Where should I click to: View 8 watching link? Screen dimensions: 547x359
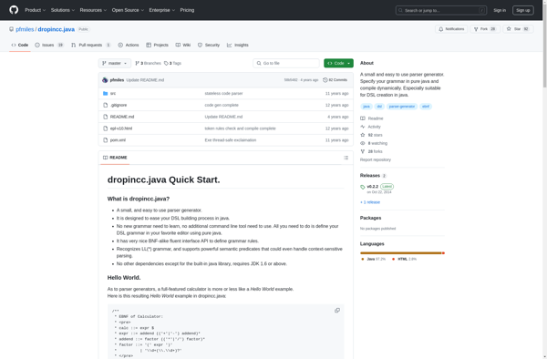tap(374, 143)
